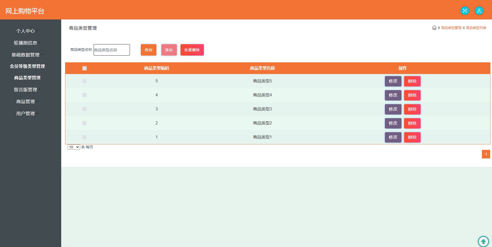Screen dimensions: 492x247
Task: Select the 商品类型1 name cell
Action: (262, 137)
